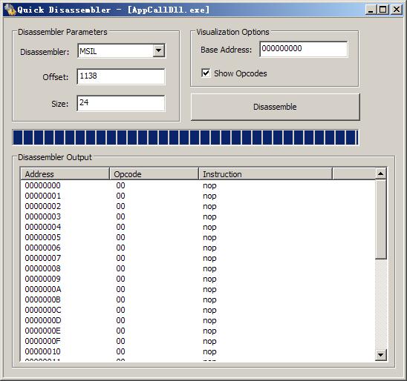Select row with address 0000000C

198,310
